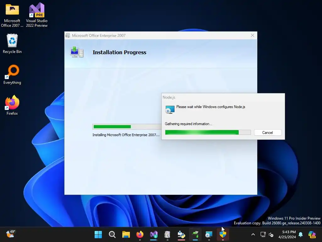322x242 pixels.
Task: Click the Node.js configuration progress bar
Action: pos(208,132)
